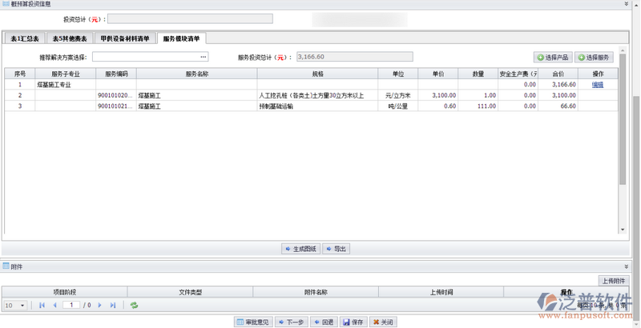Refresh the attachments list
641x328 pixels.
click(134, 305)
